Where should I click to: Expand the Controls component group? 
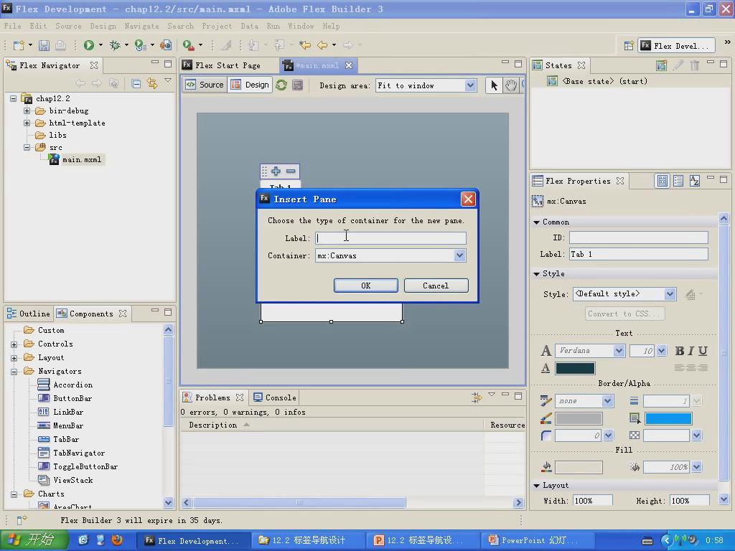click(x=14, y=344)
